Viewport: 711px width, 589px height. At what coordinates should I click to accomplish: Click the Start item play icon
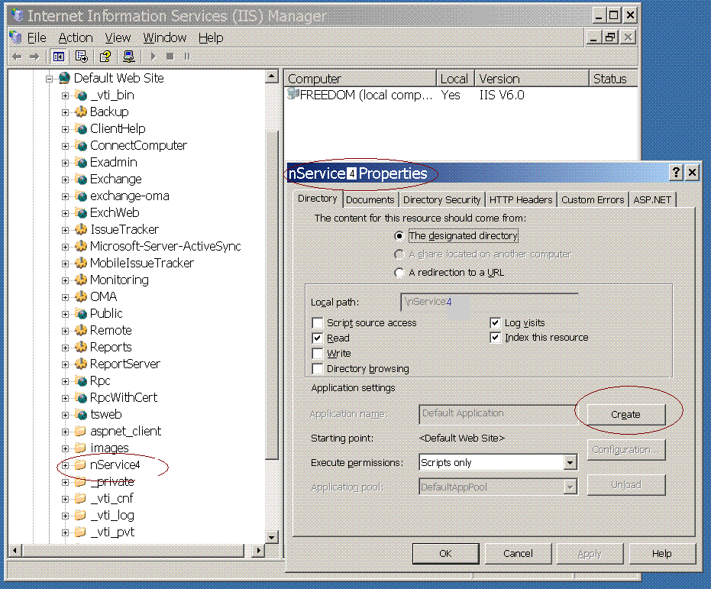pos(153,57)
